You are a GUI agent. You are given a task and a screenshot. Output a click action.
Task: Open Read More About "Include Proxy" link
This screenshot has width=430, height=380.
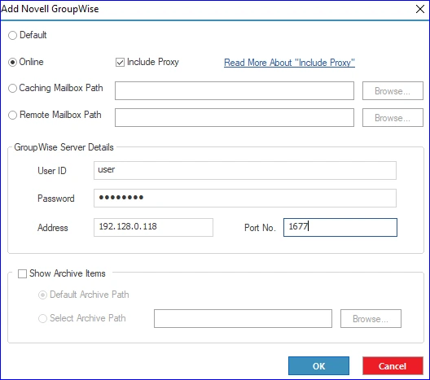tap(289, 63)
